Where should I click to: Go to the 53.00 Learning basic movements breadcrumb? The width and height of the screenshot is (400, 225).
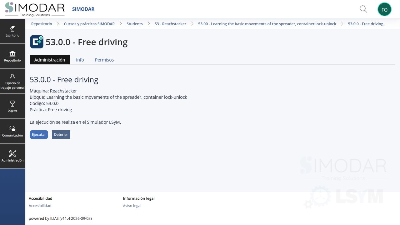click(x=267, y=24)
